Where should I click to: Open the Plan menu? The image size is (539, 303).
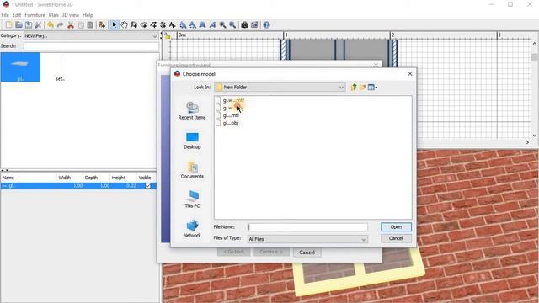(53, 15)
